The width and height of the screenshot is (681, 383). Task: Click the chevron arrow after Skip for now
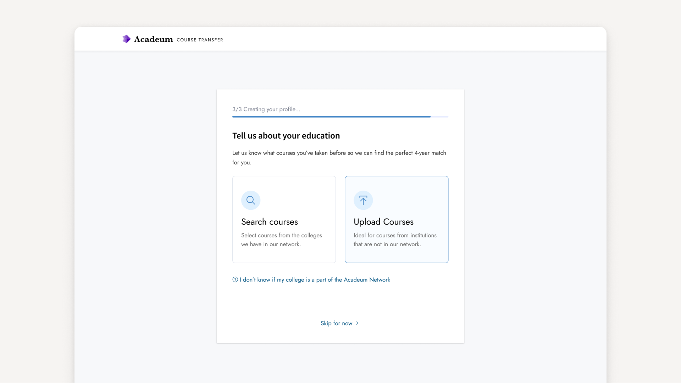pyautogui.click(x=357, y=323)
